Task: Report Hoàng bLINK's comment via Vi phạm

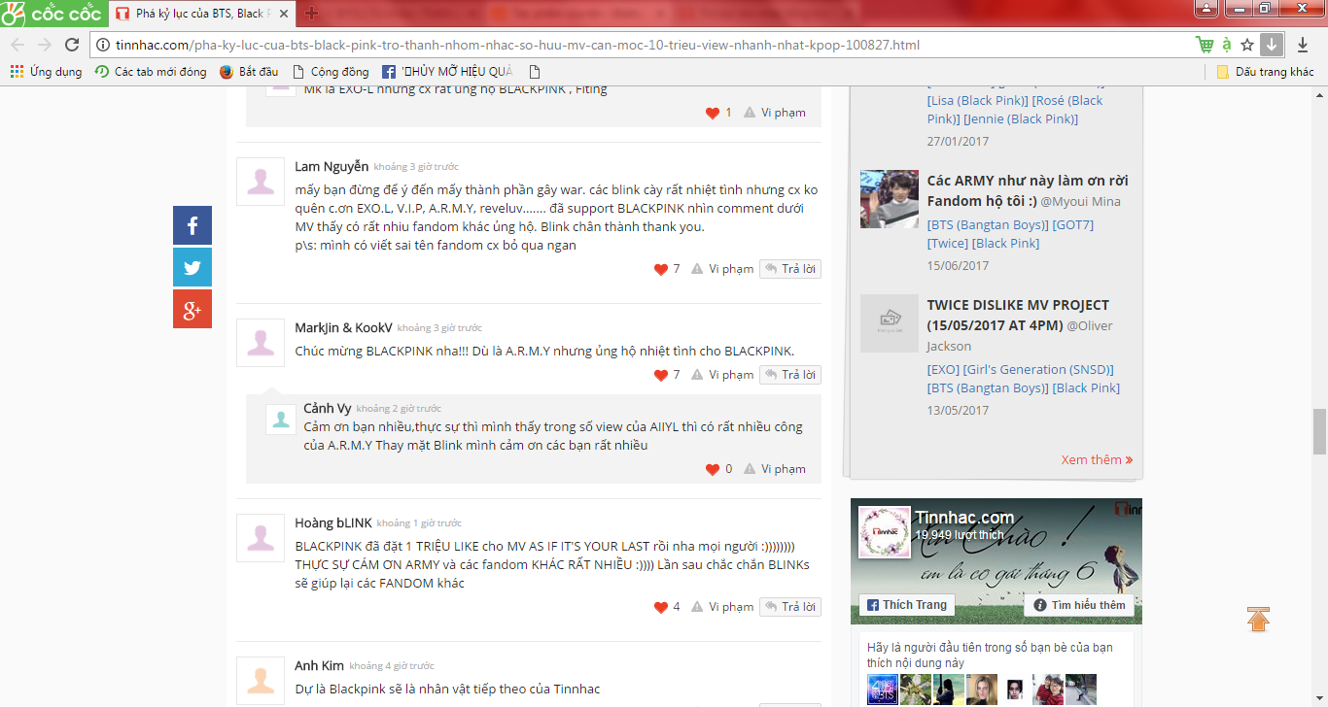Action: [722, 607]
